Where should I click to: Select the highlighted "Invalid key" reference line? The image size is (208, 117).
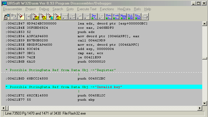click(x=104, y=87)
